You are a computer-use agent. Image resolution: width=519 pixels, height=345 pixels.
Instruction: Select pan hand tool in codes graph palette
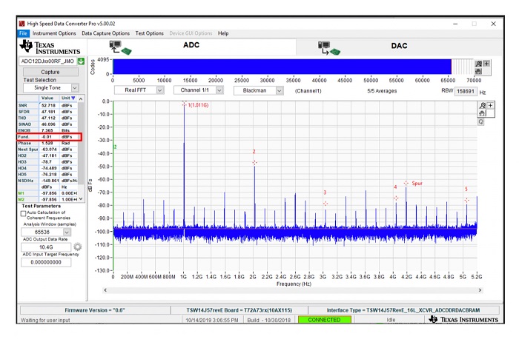(479, 71)
